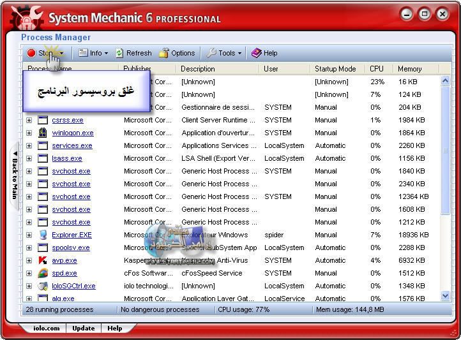Click the cFosSpeed spd.exe icon
The image size is (461, 340).
(43, 274)
